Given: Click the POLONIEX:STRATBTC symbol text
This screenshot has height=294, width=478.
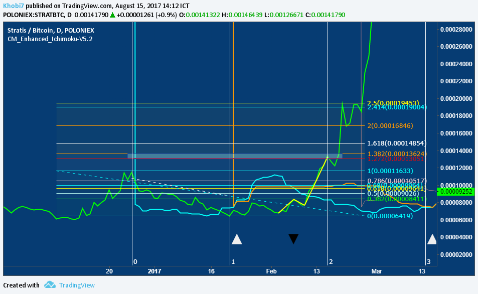Looking at the screenshot, I should 34,15.
